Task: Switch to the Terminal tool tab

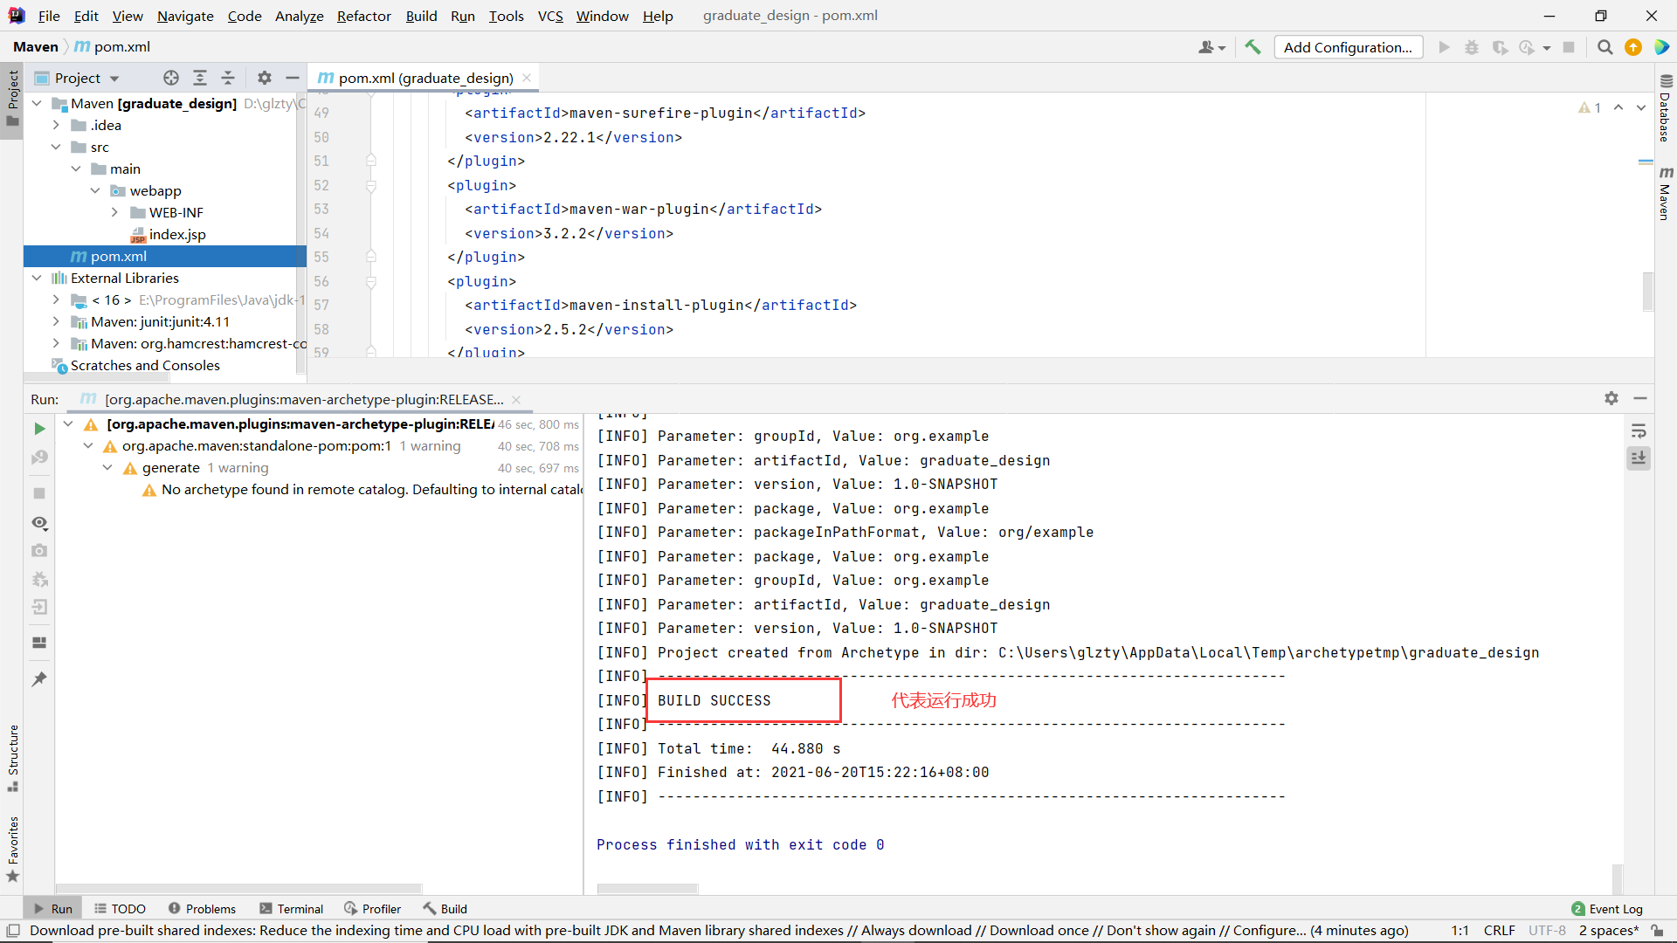Action: coord(292,909)
